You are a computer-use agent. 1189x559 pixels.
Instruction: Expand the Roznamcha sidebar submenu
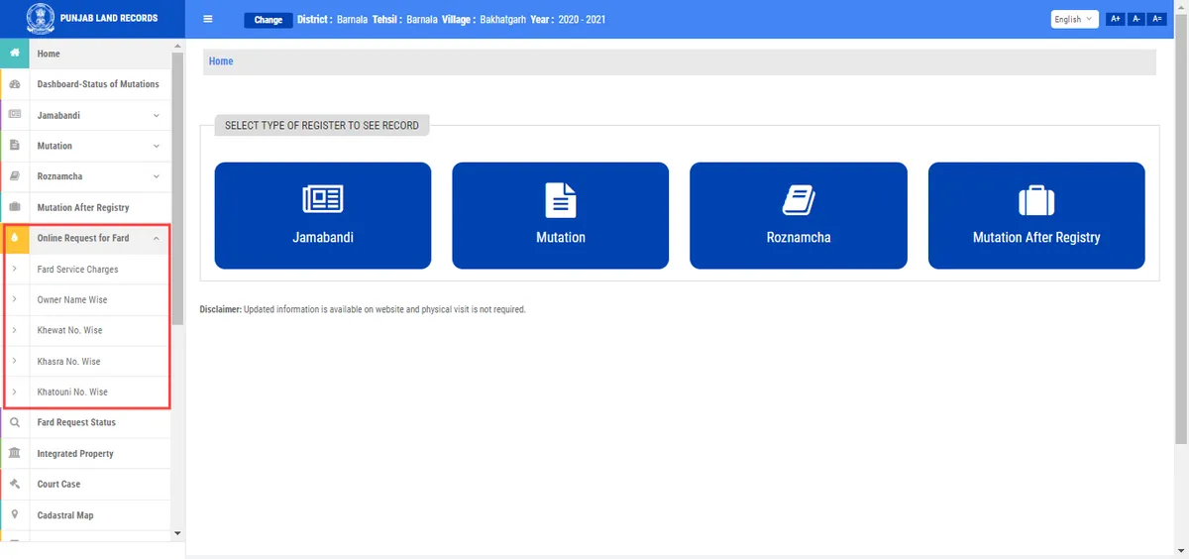(x=156, y=176)
